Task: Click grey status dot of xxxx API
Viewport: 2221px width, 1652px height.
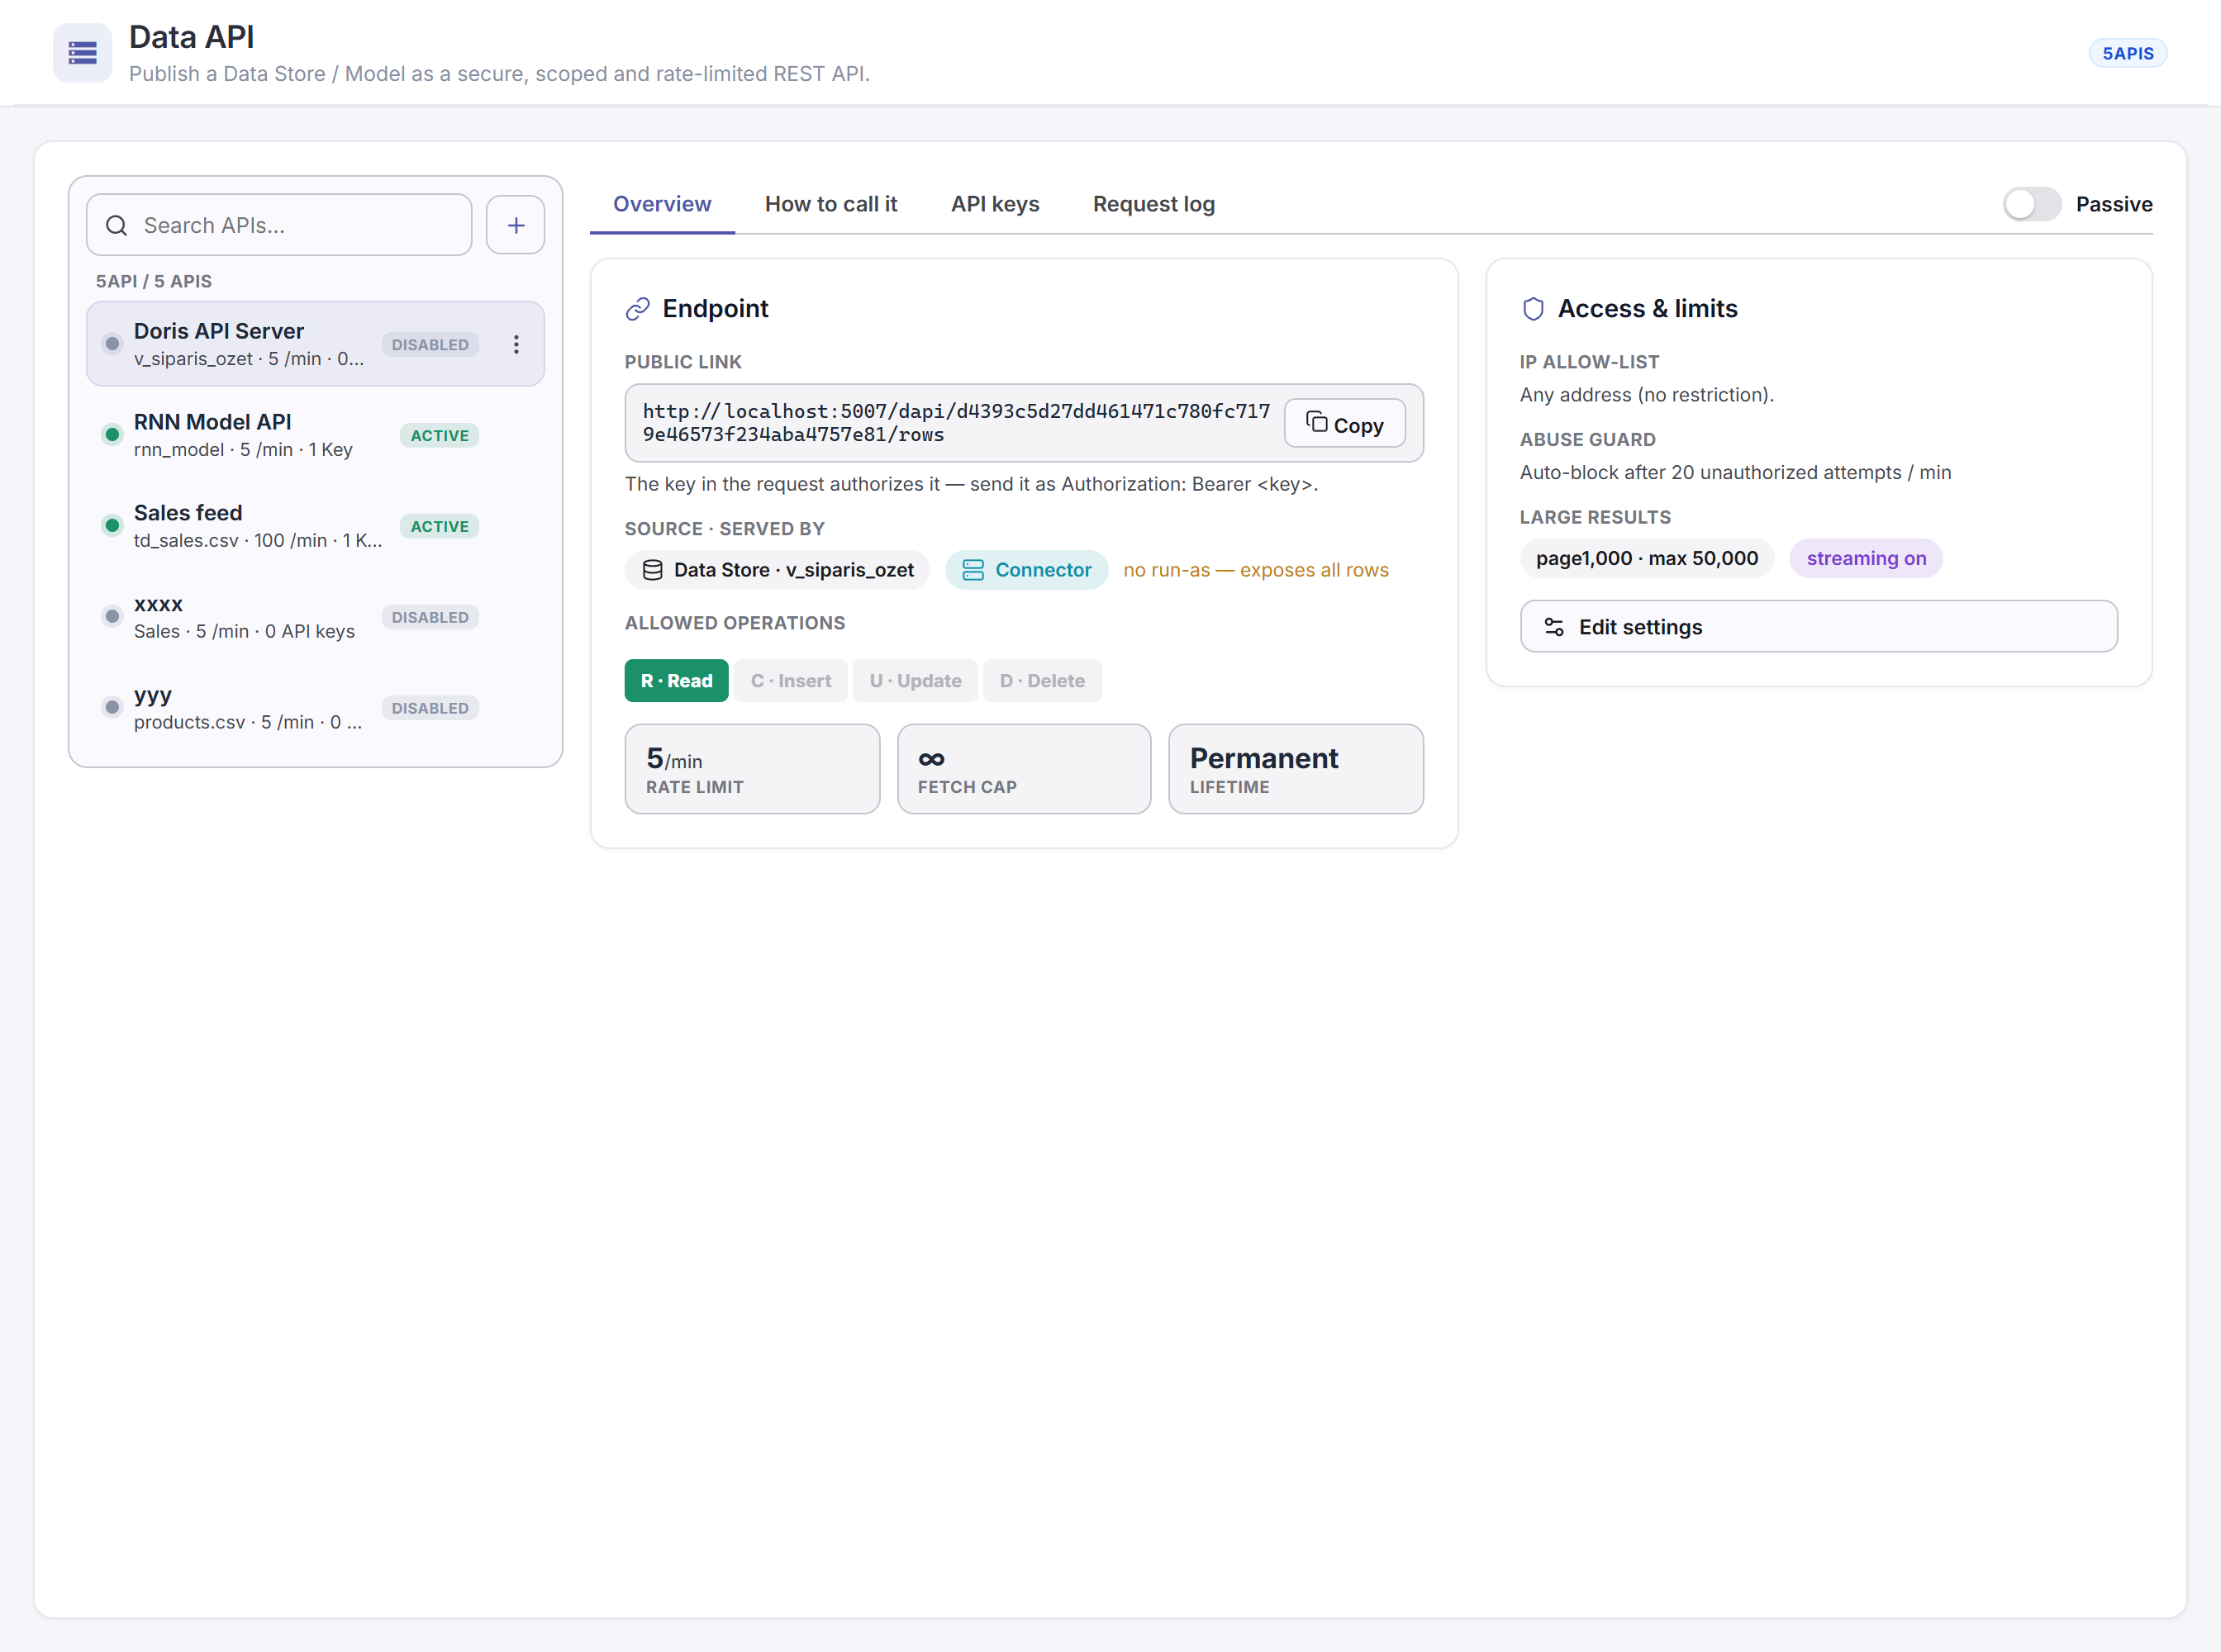Action: [112, 617]
